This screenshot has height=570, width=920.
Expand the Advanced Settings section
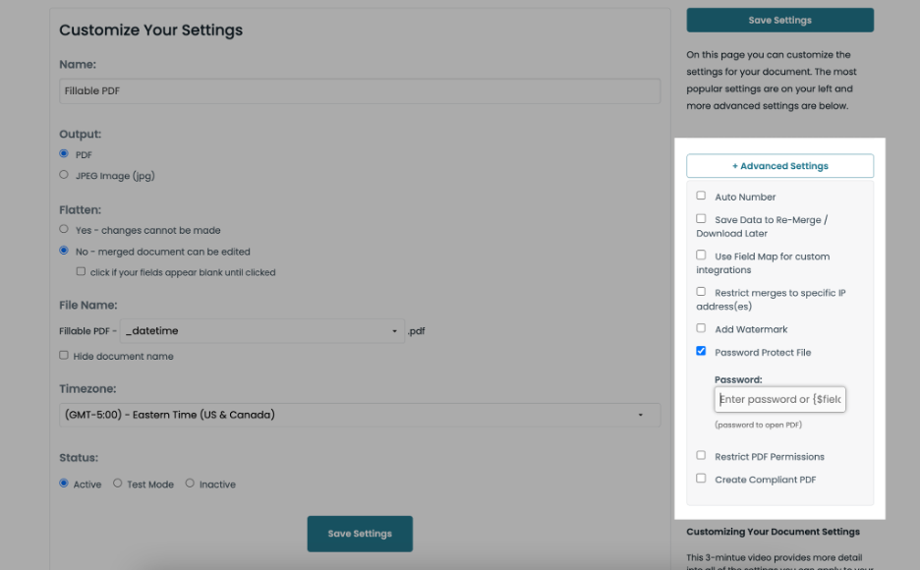(x=779, y=165)
